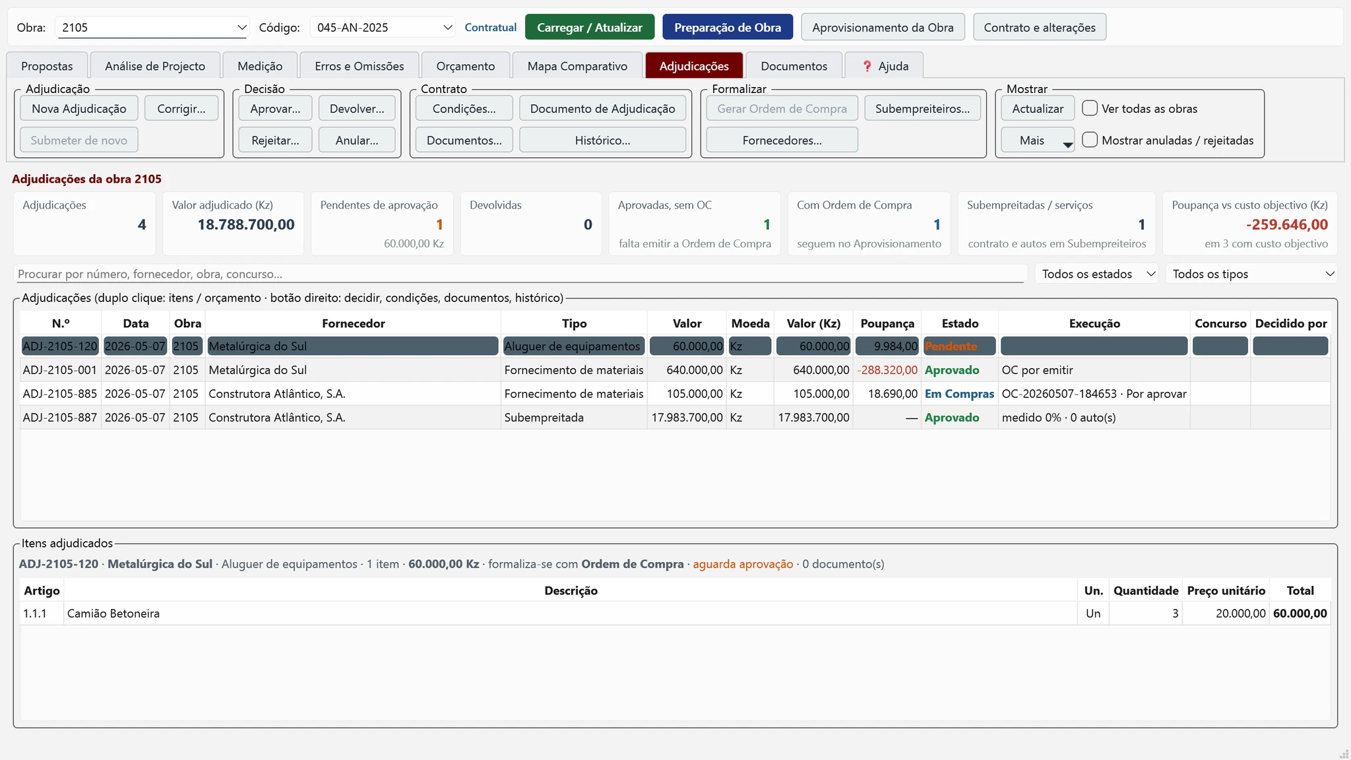
Task: Select adjudicação ADJ-2105-887 row
Action: pos(675,418)
